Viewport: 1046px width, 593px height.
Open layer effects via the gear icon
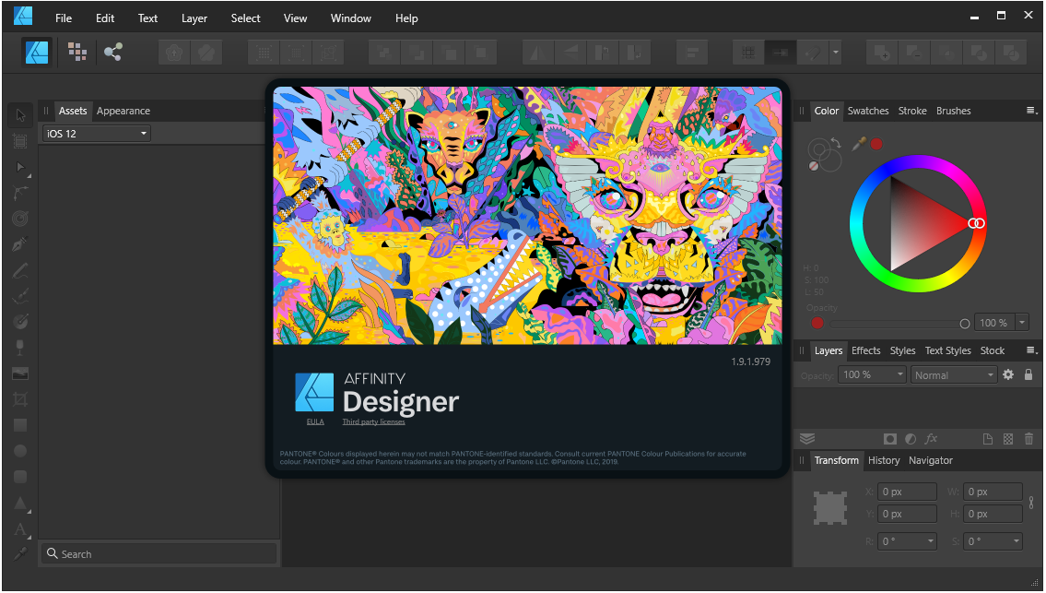click(x=1008, y=374)
